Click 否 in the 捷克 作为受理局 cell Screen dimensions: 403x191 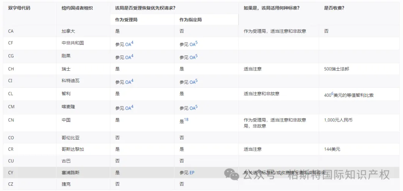[118, 184]
